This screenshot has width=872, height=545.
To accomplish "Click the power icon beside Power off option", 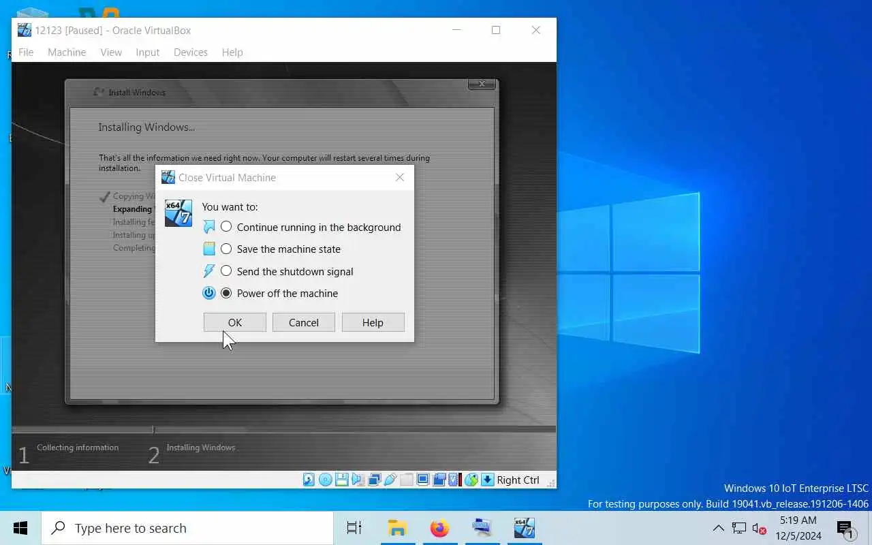I will tap(209, 294).
